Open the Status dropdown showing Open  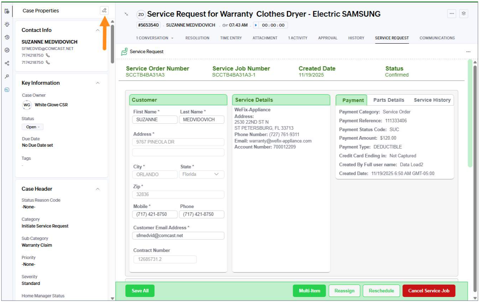click(33, 127)
